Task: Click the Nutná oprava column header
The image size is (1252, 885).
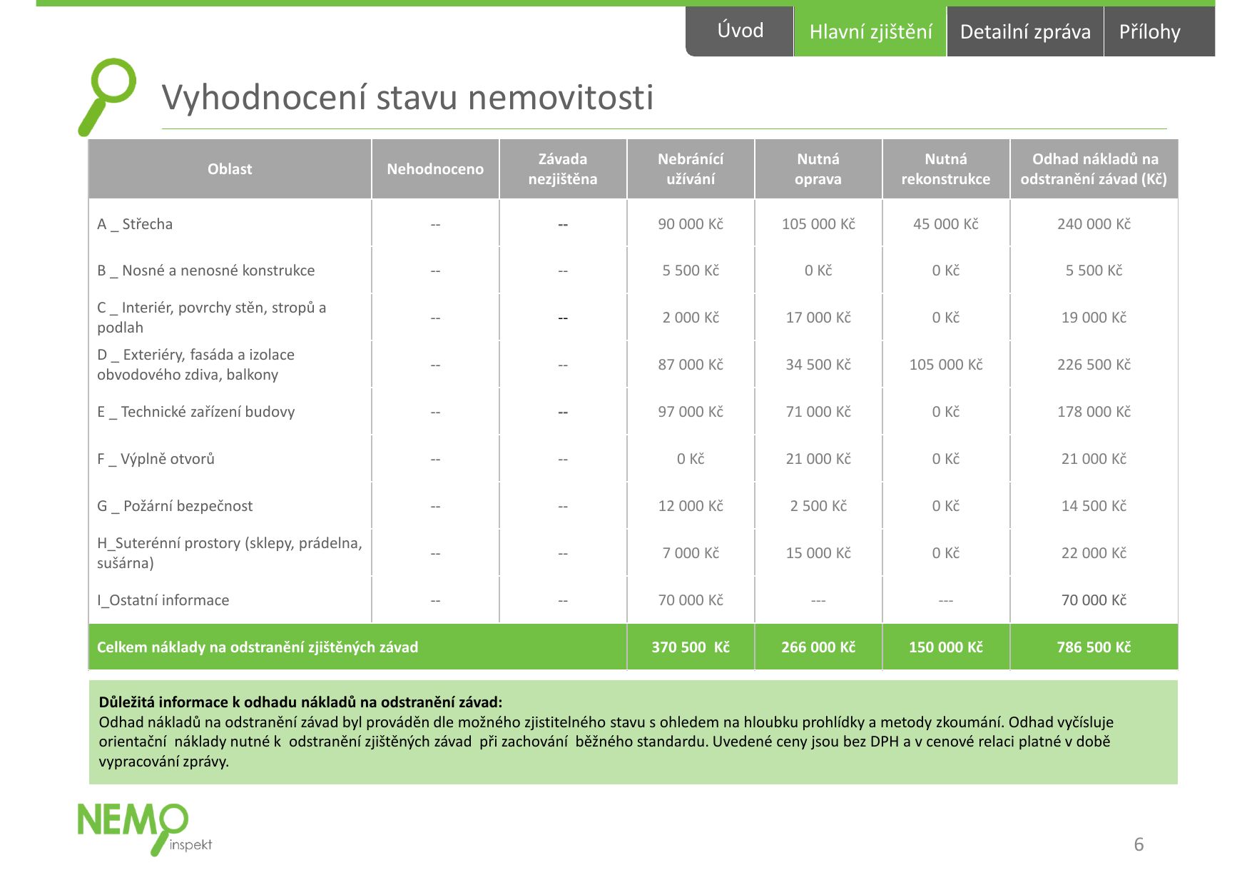Action: coord(818,169)
